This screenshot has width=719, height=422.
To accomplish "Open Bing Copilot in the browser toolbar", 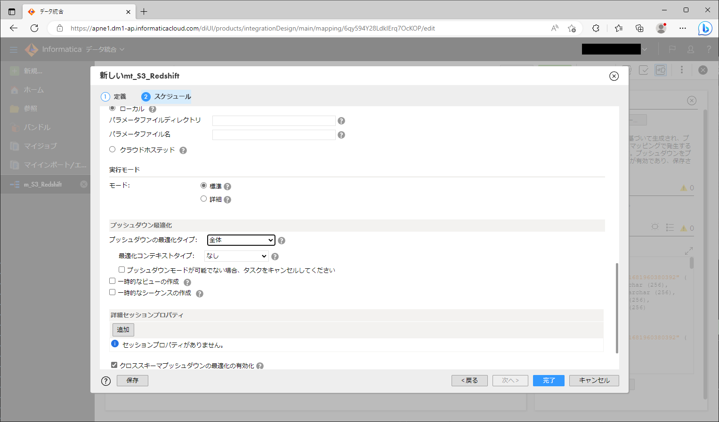I will pos(705,28).
